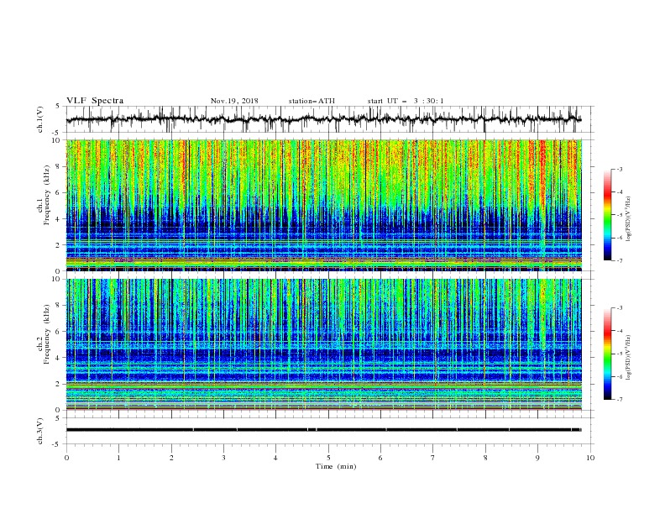
Task: Click the ch.1 spectrogram plot area
Action: [x=324, y=205]
